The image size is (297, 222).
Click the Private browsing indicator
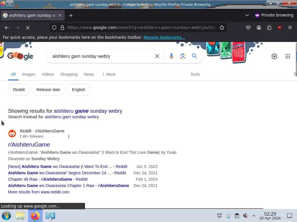click(274, 15)
